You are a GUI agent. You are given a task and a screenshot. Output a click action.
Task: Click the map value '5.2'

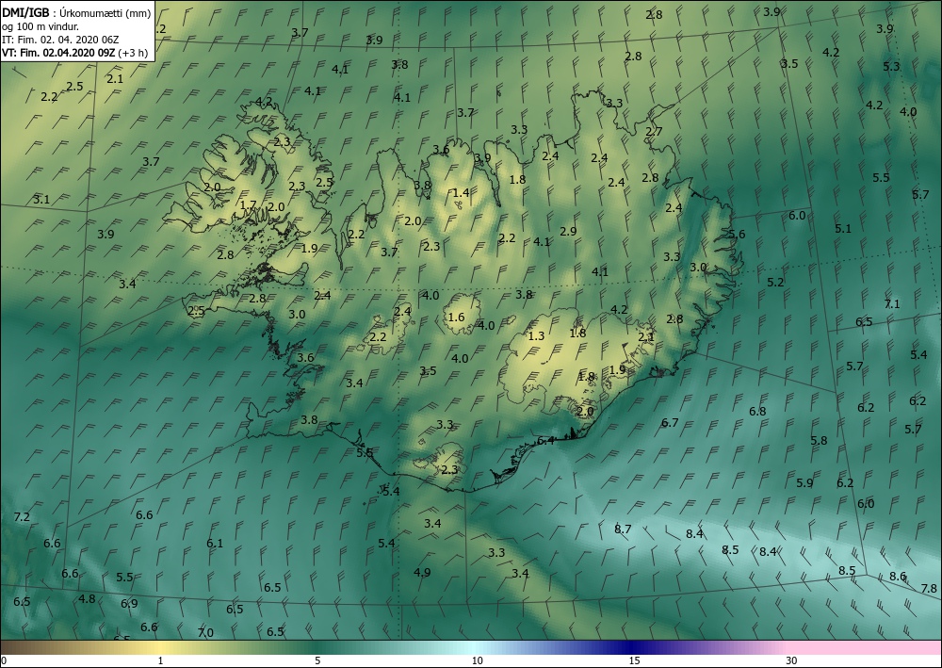775,282
